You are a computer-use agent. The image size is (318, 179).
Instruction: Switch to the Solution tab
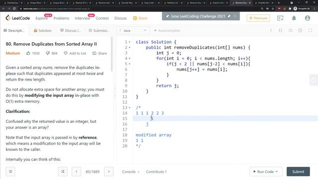[x=42, y=30]
